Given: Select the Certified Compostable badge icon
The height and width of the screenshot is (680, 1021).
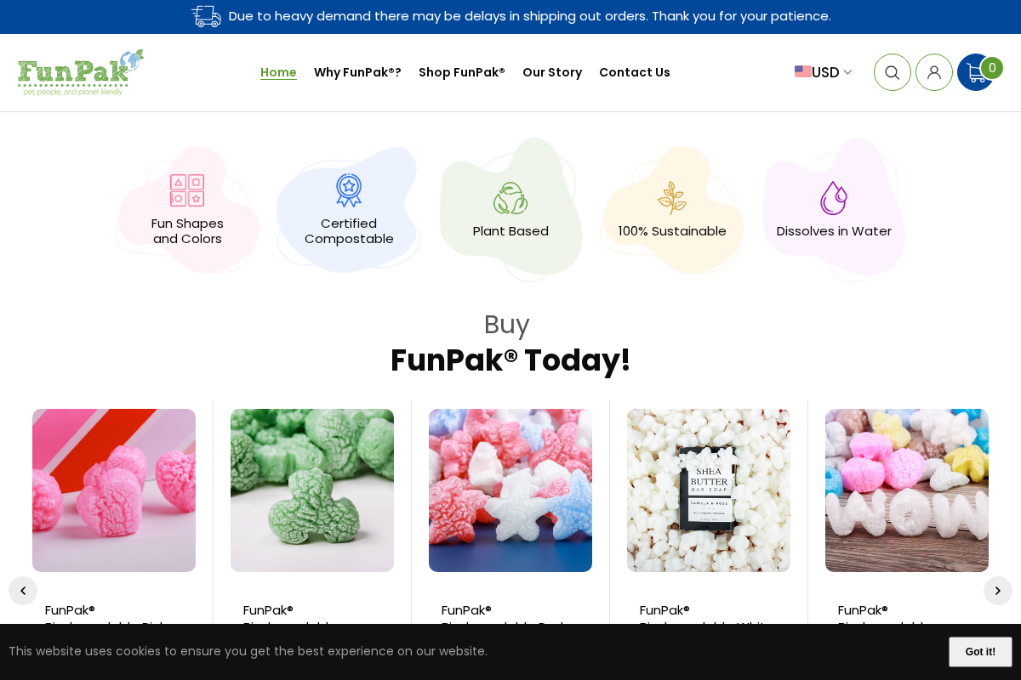Looking at the screenshot, I should [349, 190].
